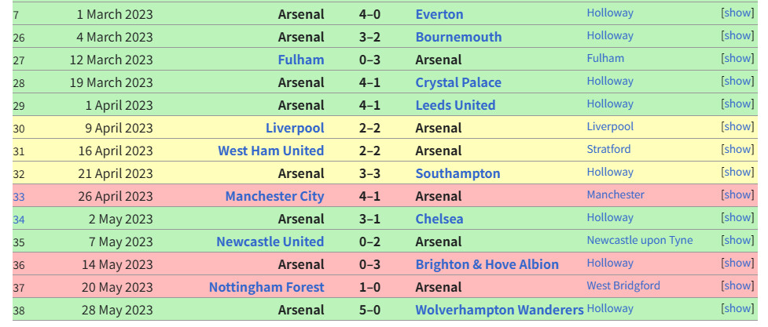The image size is (768, 327).
Task: Click the Stratford venue link
Action: 608,149
